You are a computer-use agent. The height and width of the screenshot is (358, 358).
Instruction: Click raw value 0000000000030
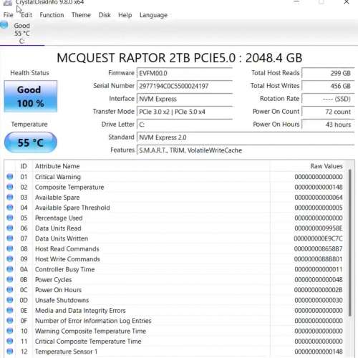(319, 300)
